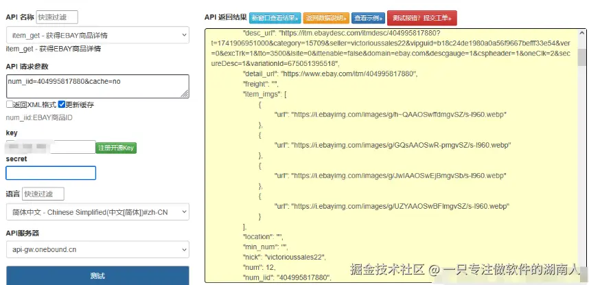Click the "item_imgs" line in results
Screen dimensions: 589x285
pos(265,94)
